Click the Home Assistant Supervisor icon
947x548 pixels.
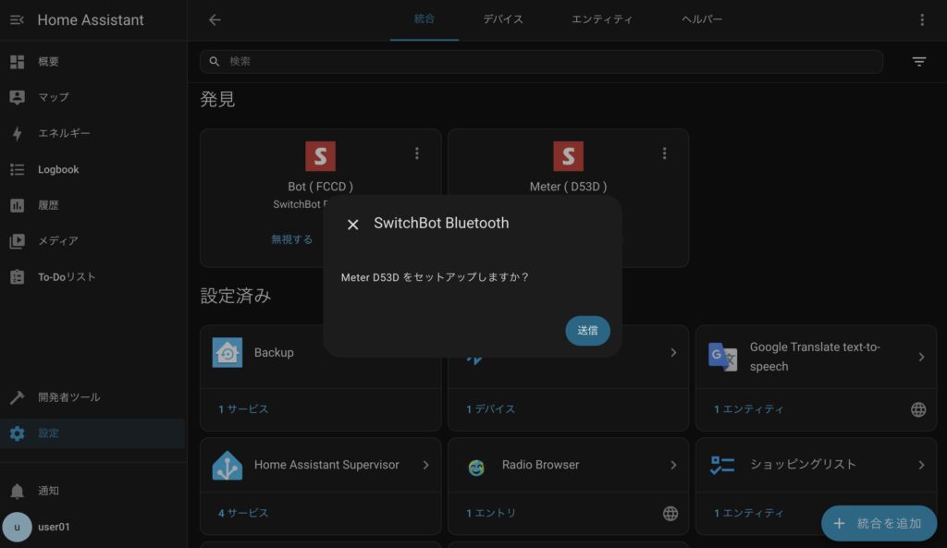[x=228, y=466]
